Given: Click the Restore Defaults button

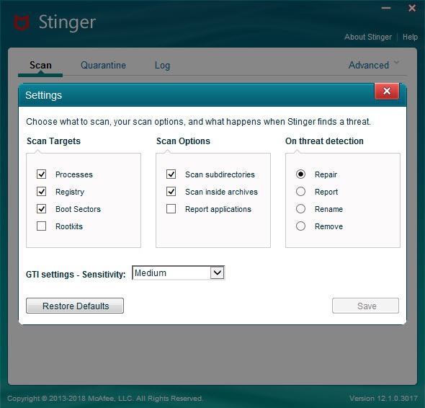Looking at the screenshot, I should pos(75,306).
